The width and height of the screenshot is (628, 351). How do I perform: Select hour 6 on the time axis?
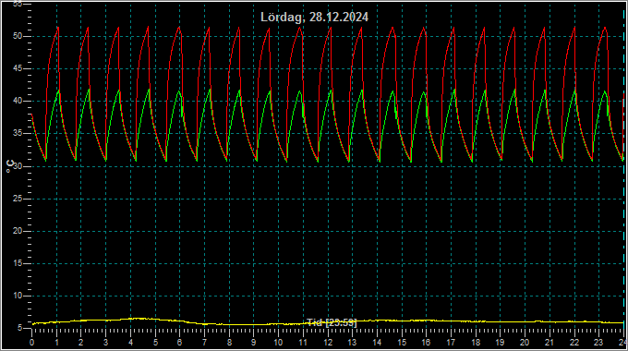point(179,343)
